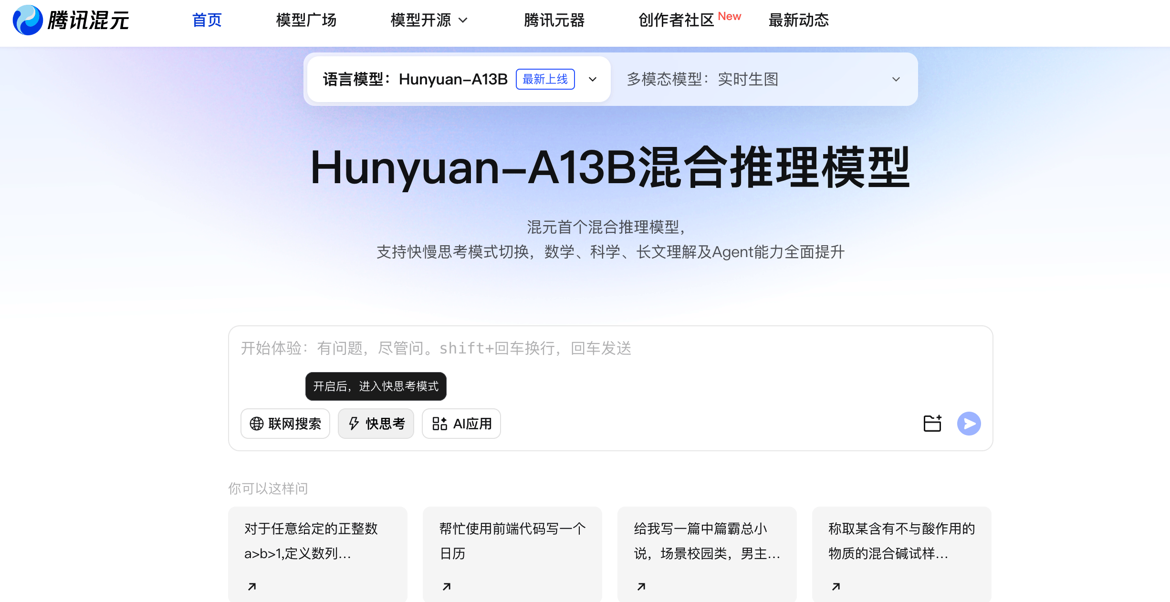Open 腾讯元器 in the navigation
Screen dimensions: 1170x602
click(x=554, y=20)
